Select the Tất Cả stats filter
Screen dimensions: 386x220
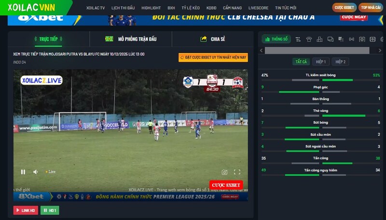(x=300, y=62)
